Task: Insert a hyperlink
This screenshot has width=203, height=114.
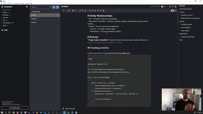Action: (80, 10)
